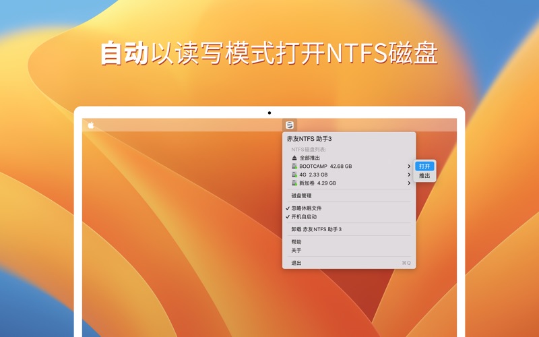Choose 打开 in the submenu
This screenshot has height=337, width=539.
pyautogui.click(x=424, y=166)
